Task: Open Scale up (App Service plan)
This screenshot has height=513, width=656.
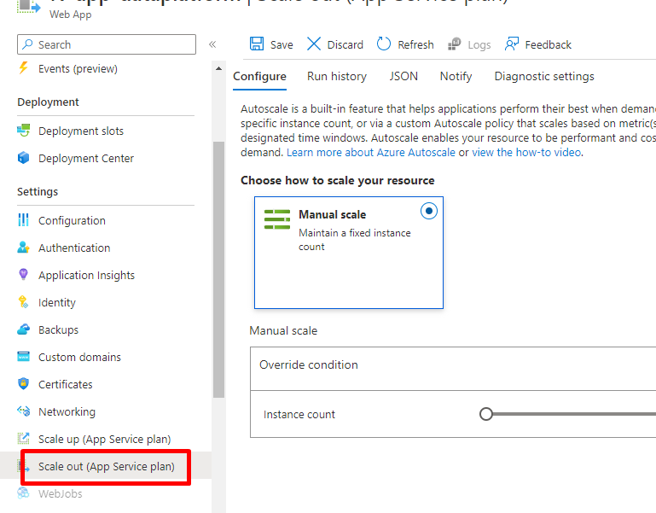Action: (106, 439)
